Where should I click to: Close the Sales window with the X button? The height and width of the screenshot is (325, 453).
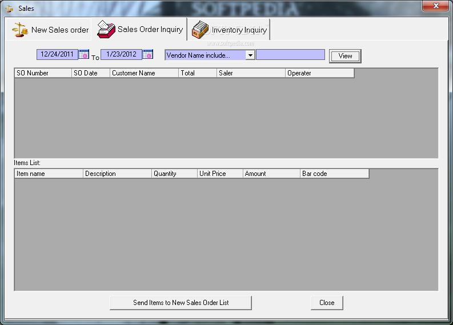click(x=436, y=6)
